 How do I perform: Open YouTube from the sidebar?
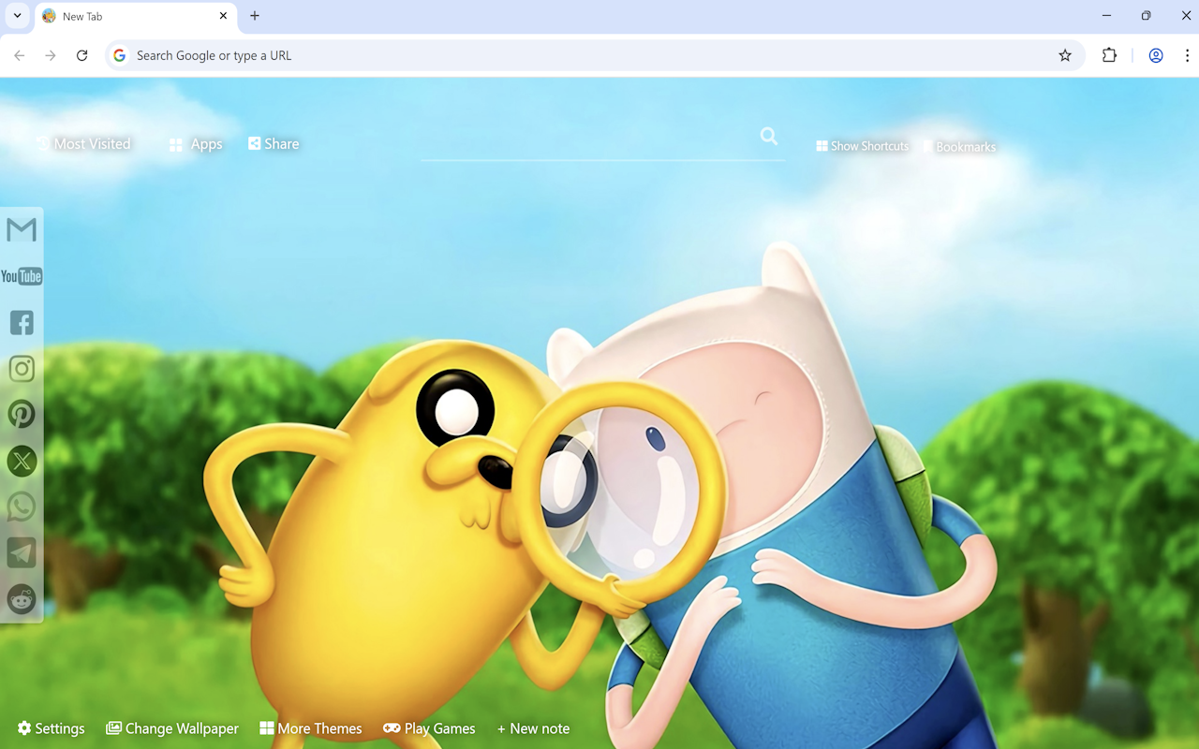pos(20,275)
